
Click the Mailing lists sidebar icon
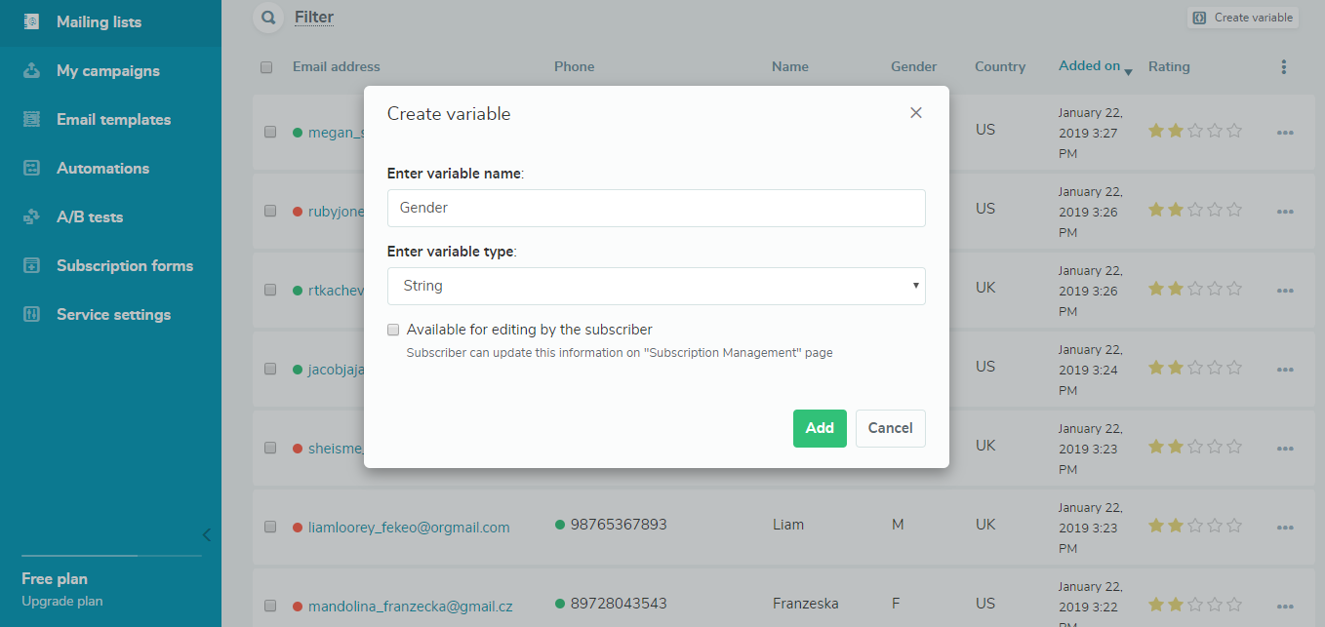pyautogui.click(x=31, y=21)
